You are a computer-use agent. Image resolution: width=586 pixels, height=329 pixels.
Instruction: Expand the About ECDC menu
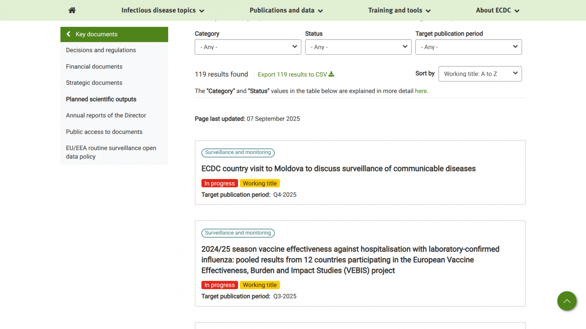(497, 10)
